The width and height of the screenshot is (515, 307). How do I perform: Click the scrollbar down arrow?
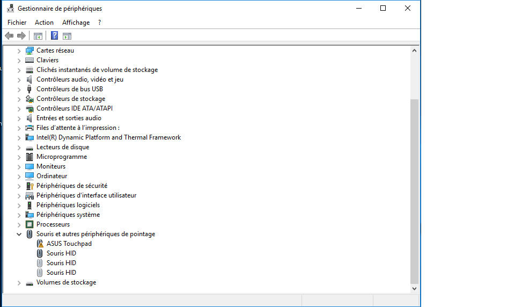pyautogui.click(x=414, y=288)
